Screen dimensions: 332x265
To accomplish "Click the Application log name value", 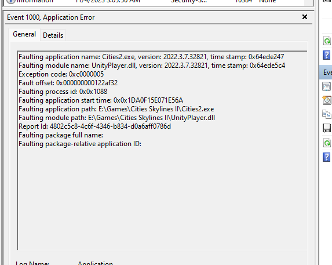I will (95, 263).
